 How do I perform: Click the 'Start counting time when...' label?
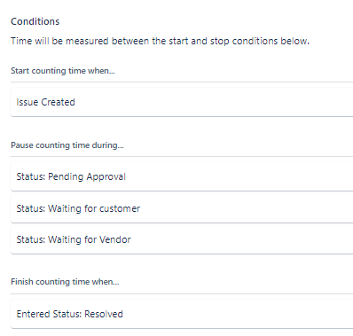(63, 71)
